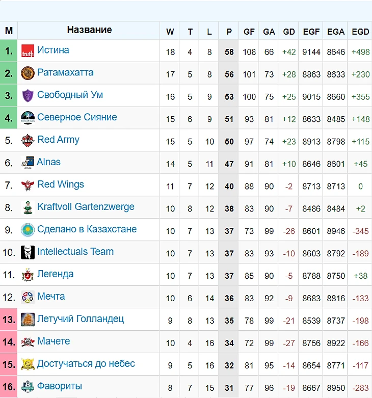Open the Alnas team link
The width and height of the screenshot is (372, 398).
(48, 162)
